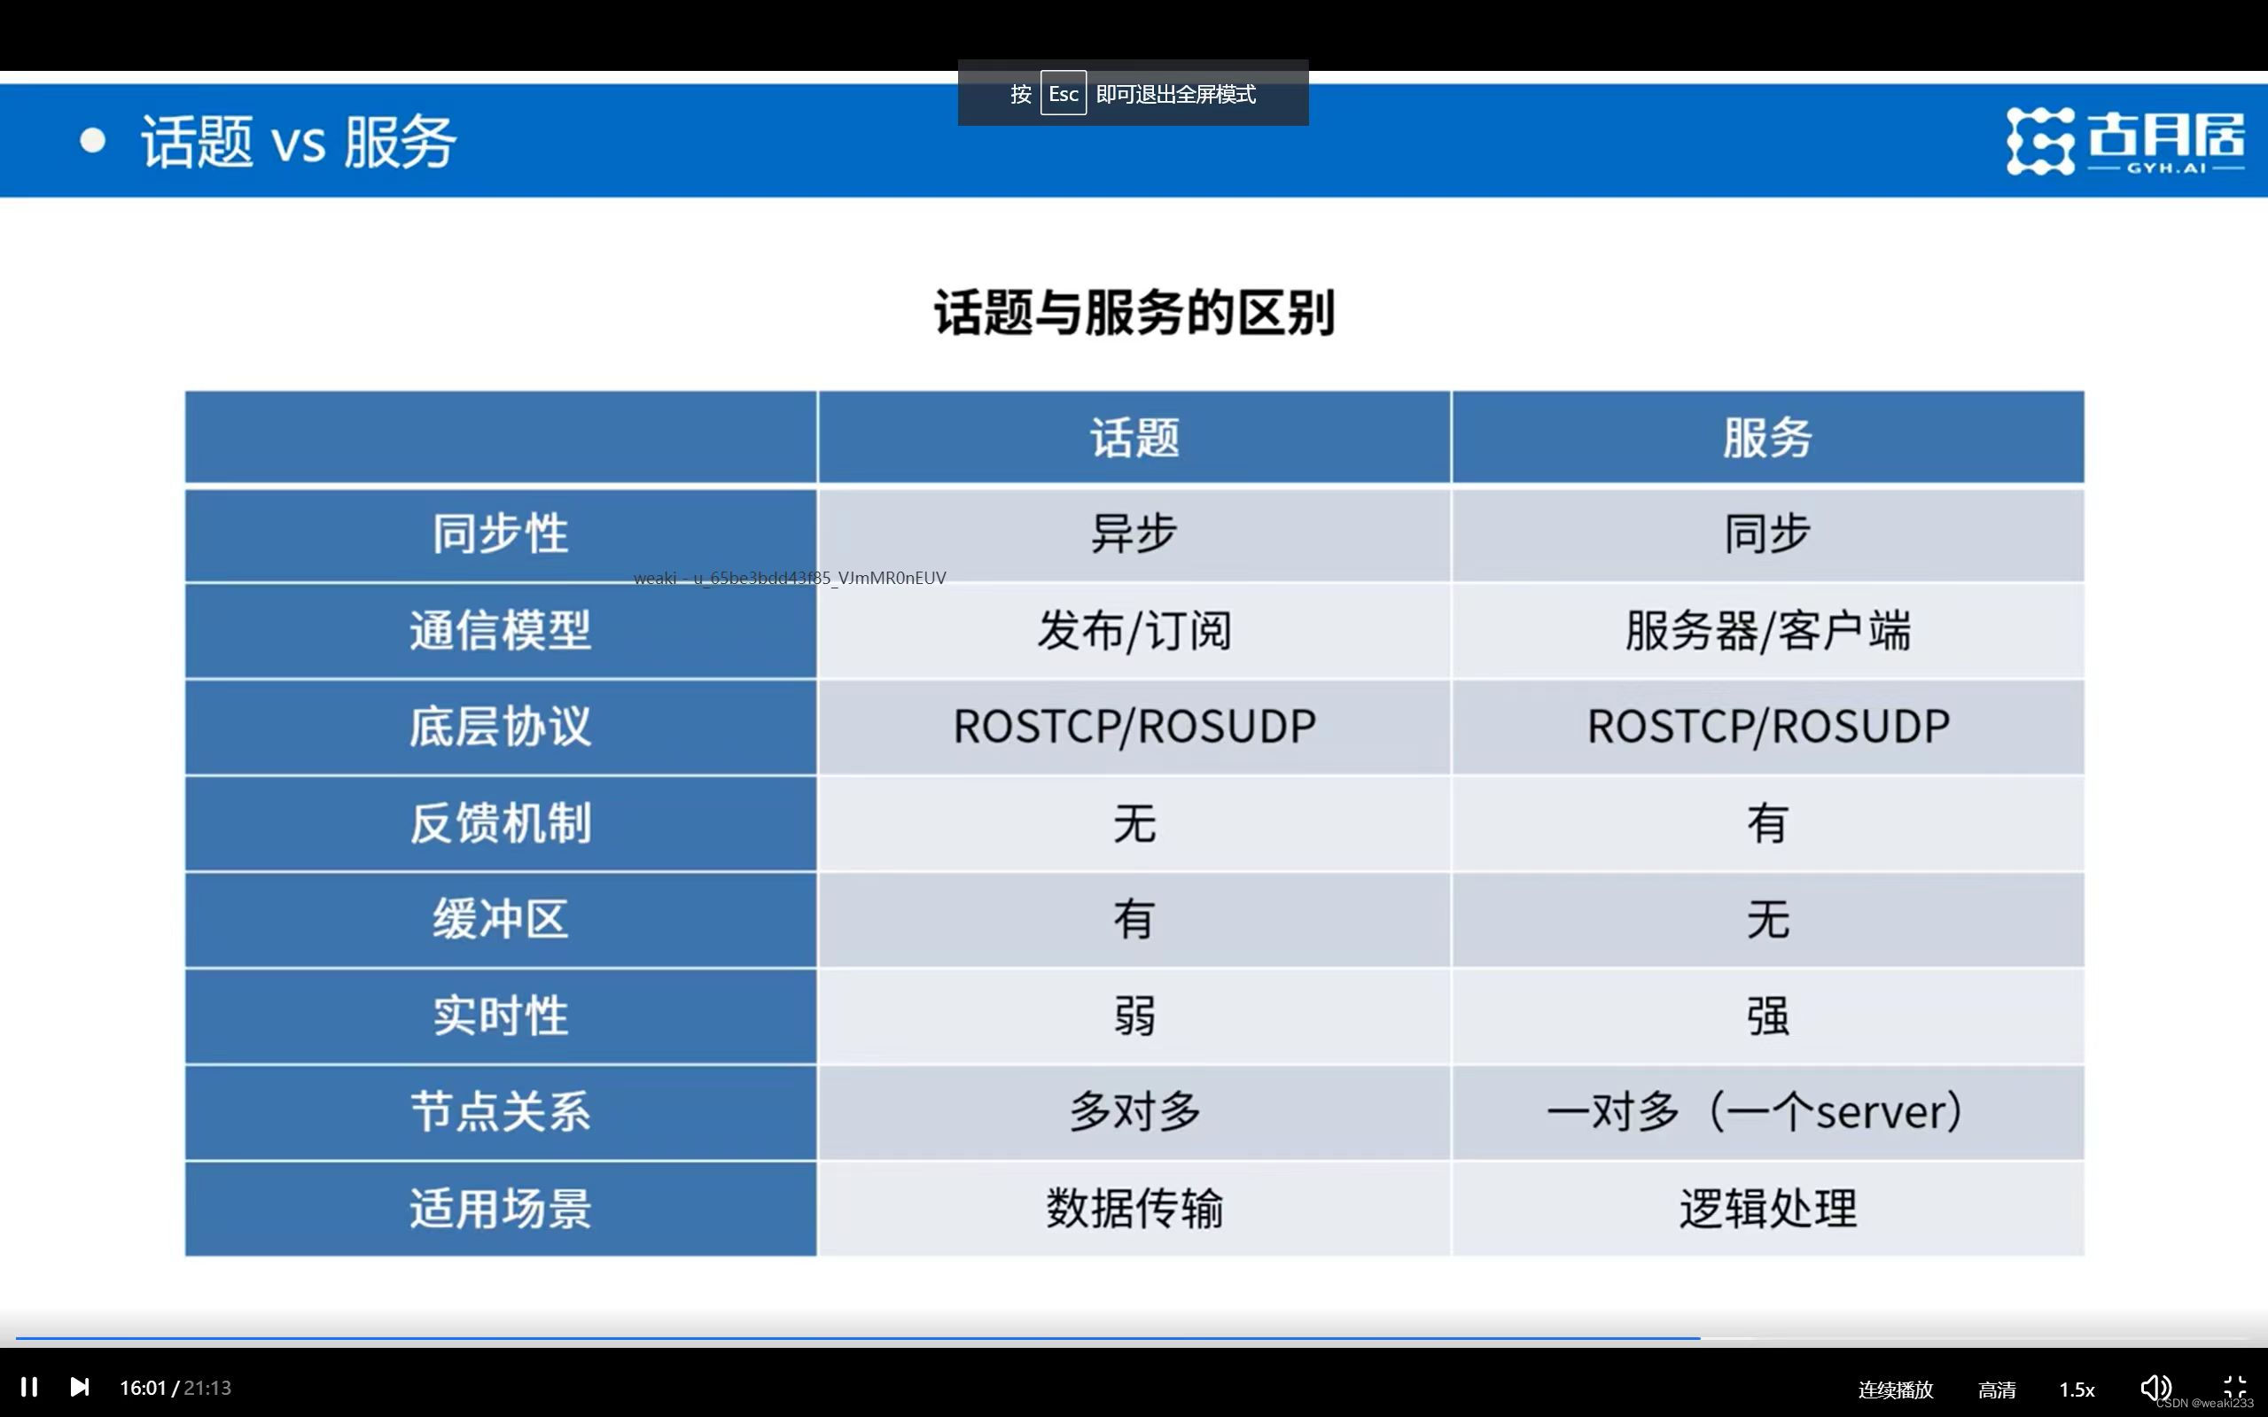Click the Esc key hint
This screenshot has width=2268, height=1417.
[x=1063, y=94]
